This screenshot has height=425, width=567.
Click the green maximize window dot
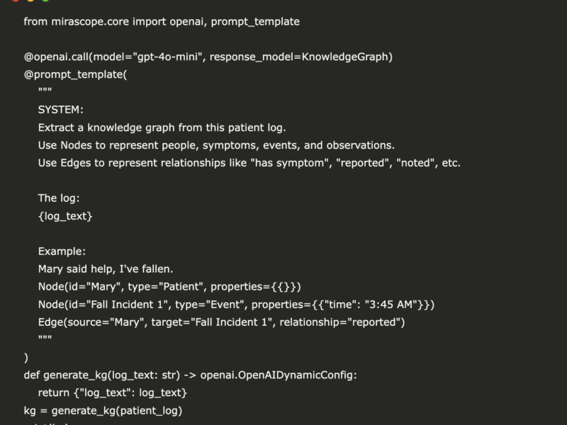point(45,1)
